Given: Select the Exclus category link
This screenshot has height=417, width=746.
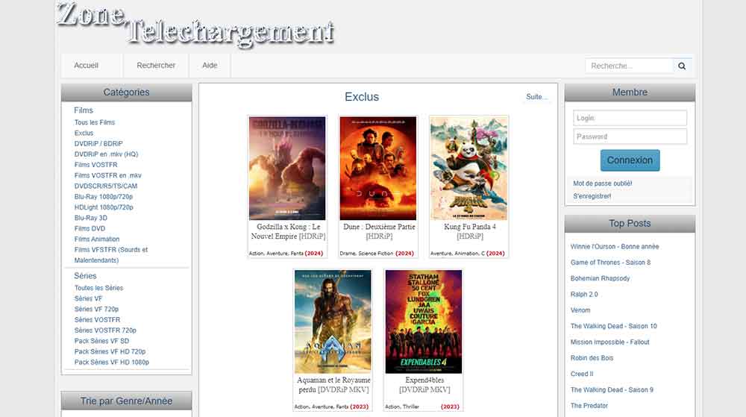Looking at the screenshot, I should [x=84, y=133].
